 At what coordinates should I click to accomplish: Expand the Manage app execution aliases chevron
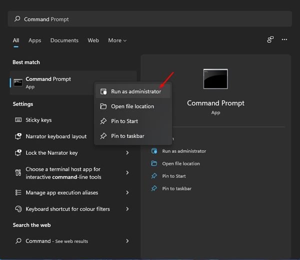(x=127, y=192)
